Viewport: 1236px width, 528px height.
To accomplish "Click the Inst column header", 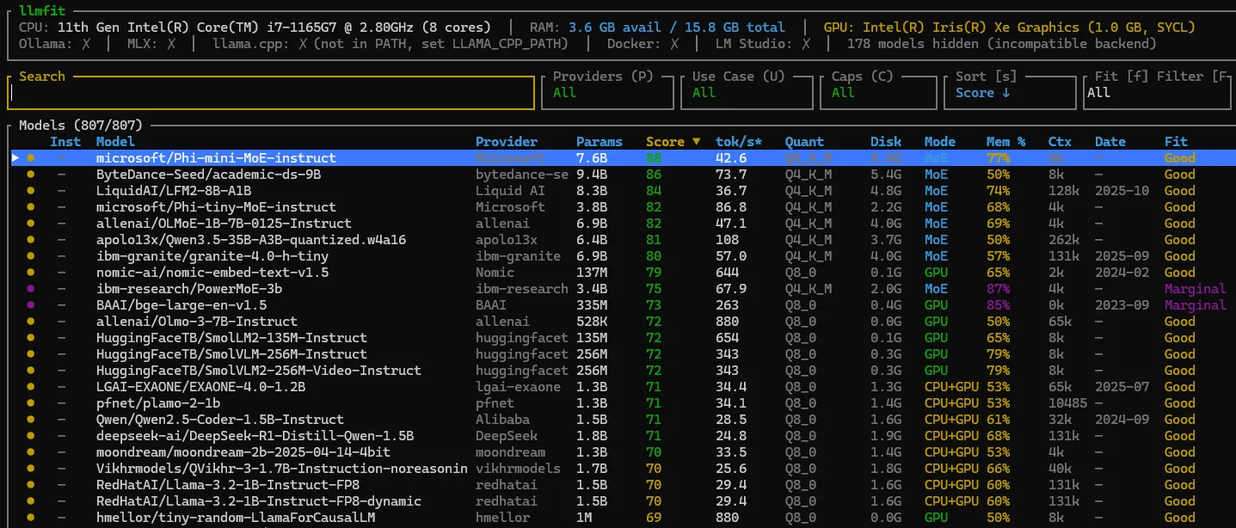I will tap(65, 142).
